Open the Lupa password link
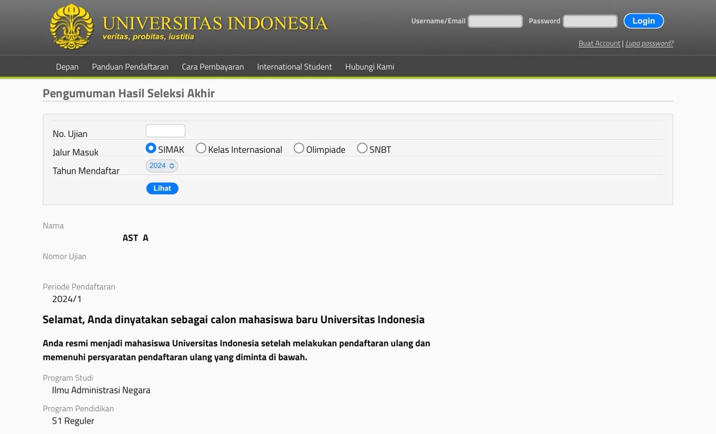Image resolution: width=716 pixels, height=434 pixels. click(x=649, y=44)
